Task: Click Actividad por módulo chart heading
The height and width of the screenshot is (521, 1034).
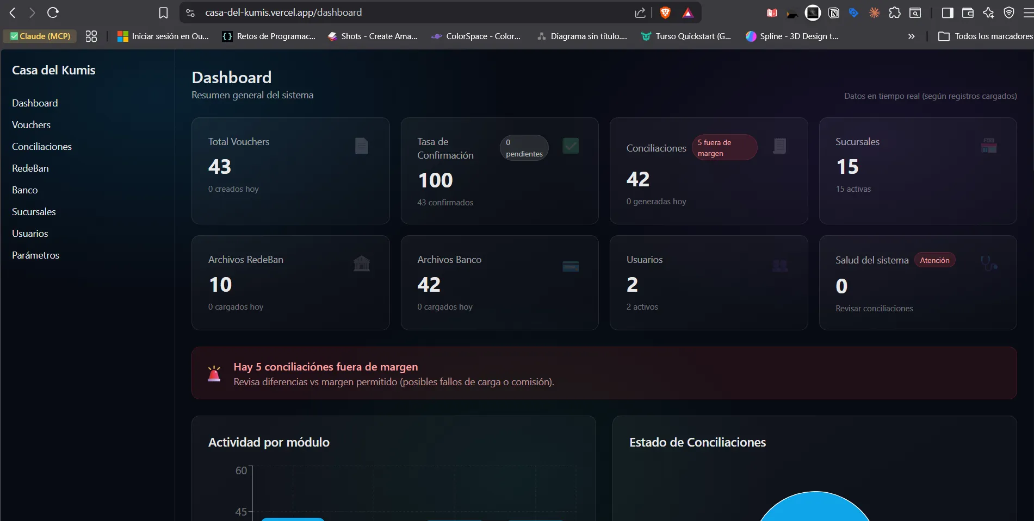Action: pyautogui.click(x=269, y=442)
